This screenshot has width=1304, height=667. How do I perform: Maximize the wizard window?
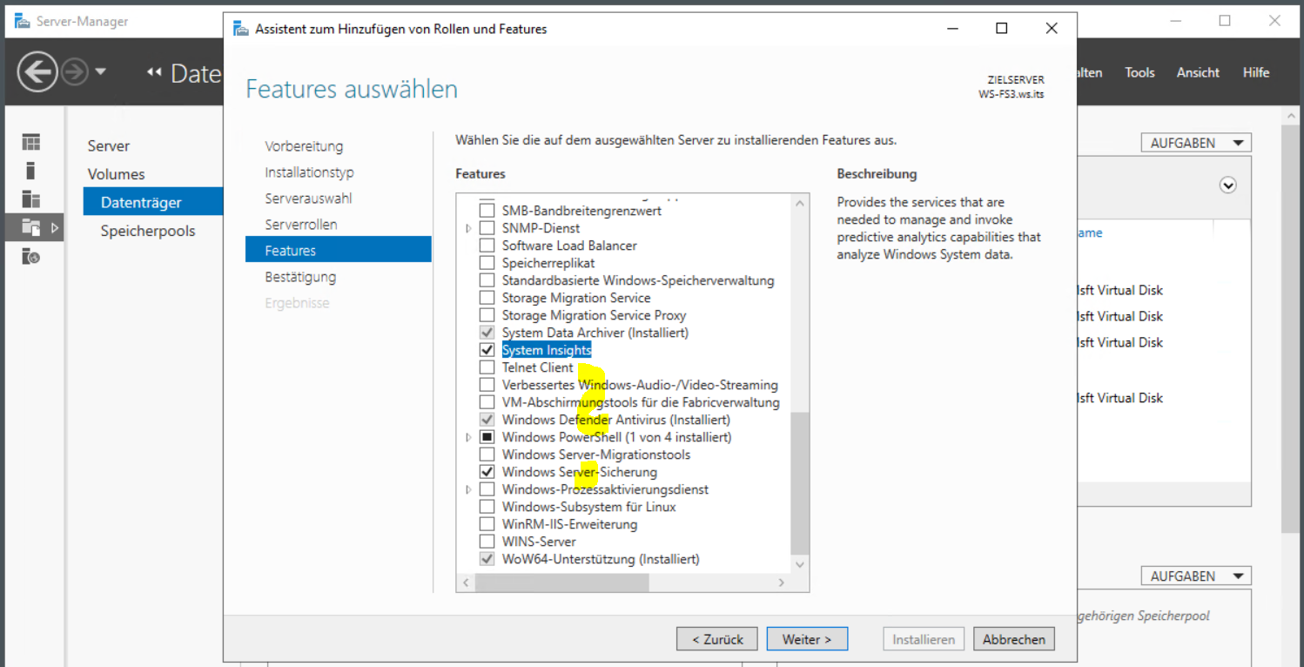coord(1001,29)
